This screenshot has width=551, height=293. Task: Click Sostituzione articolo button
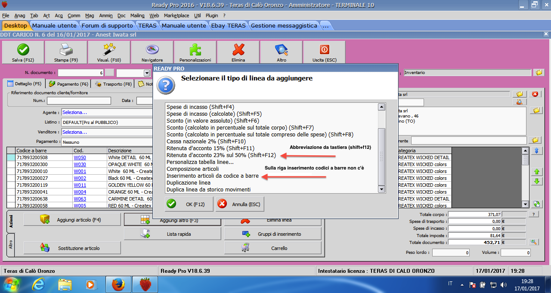72,248
